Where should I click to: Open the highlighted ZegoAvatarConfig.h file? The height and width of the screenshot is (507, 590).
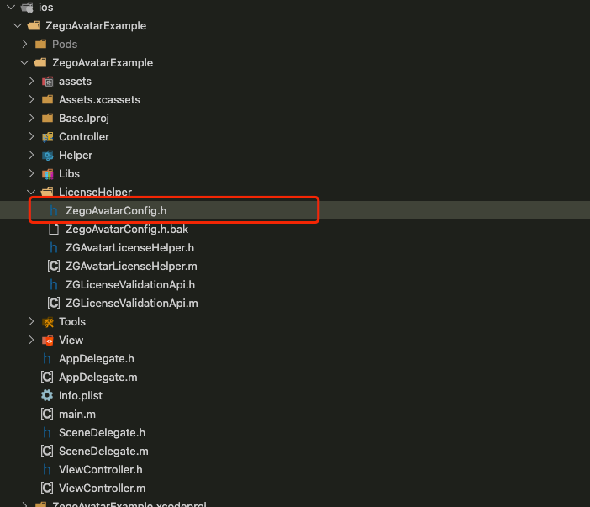click(x=122, y=211)
